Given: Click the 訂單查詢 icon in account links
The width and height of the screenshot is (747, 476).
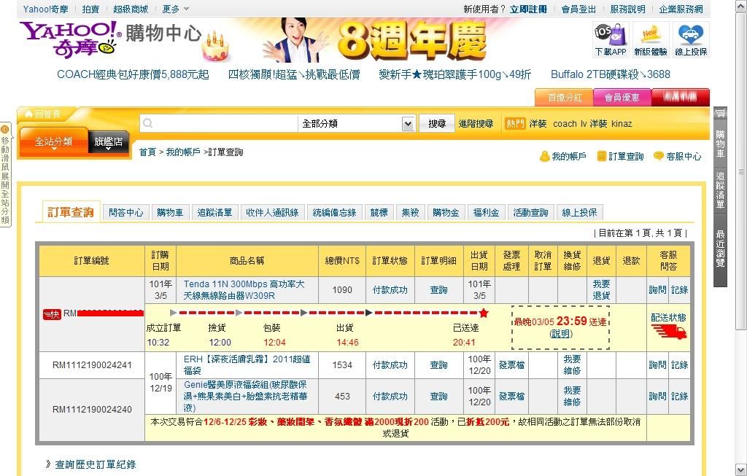Looking at the screenshot, I should 602,156.
